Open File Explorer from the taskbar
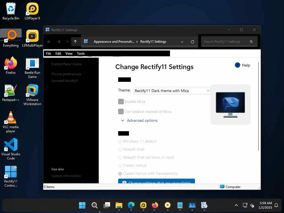This screenshot has height=213, width=284. (119, 206)
